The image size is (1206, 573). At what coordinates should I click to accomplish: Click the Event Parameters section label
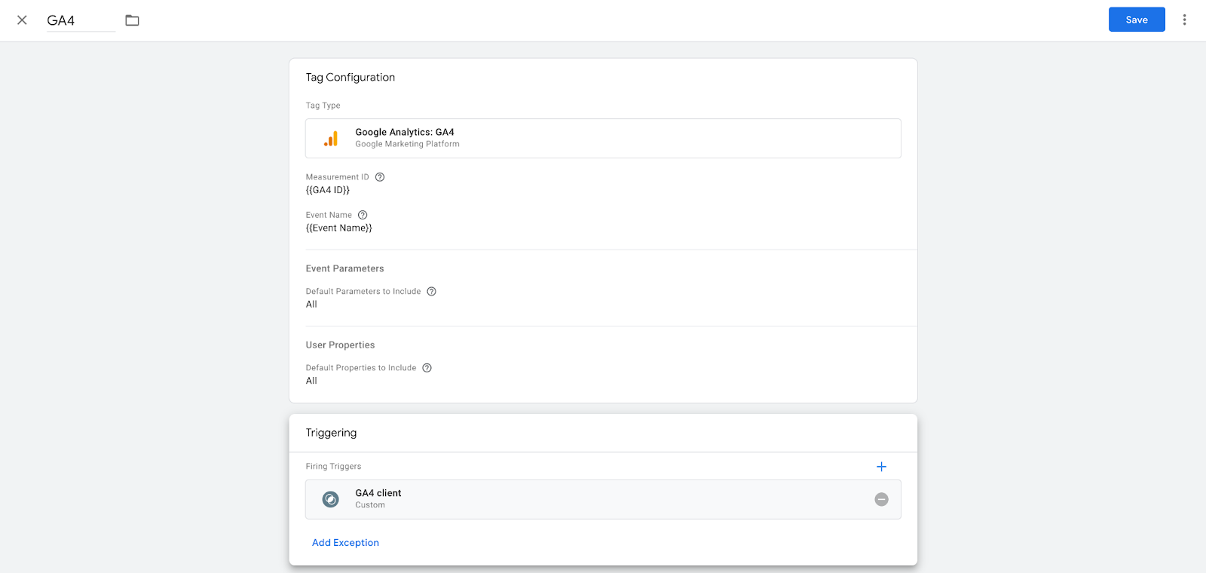344,268
